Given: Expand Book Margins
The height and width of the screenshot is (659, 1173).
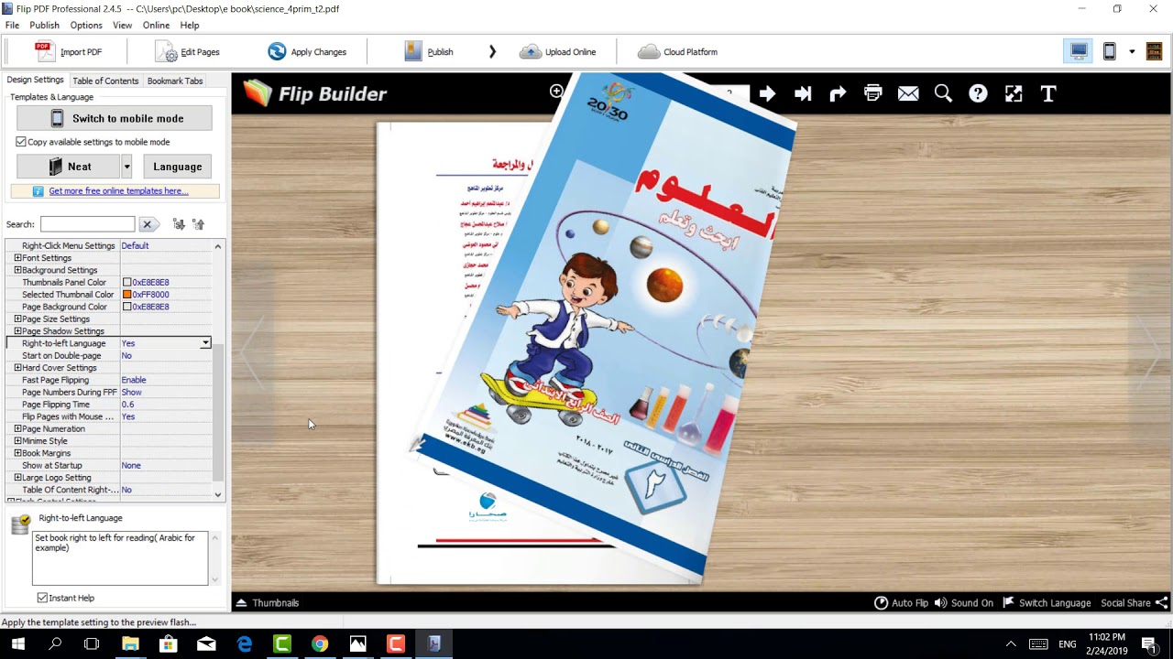Looking at the screenshot, I should click(x=17, y=453).
